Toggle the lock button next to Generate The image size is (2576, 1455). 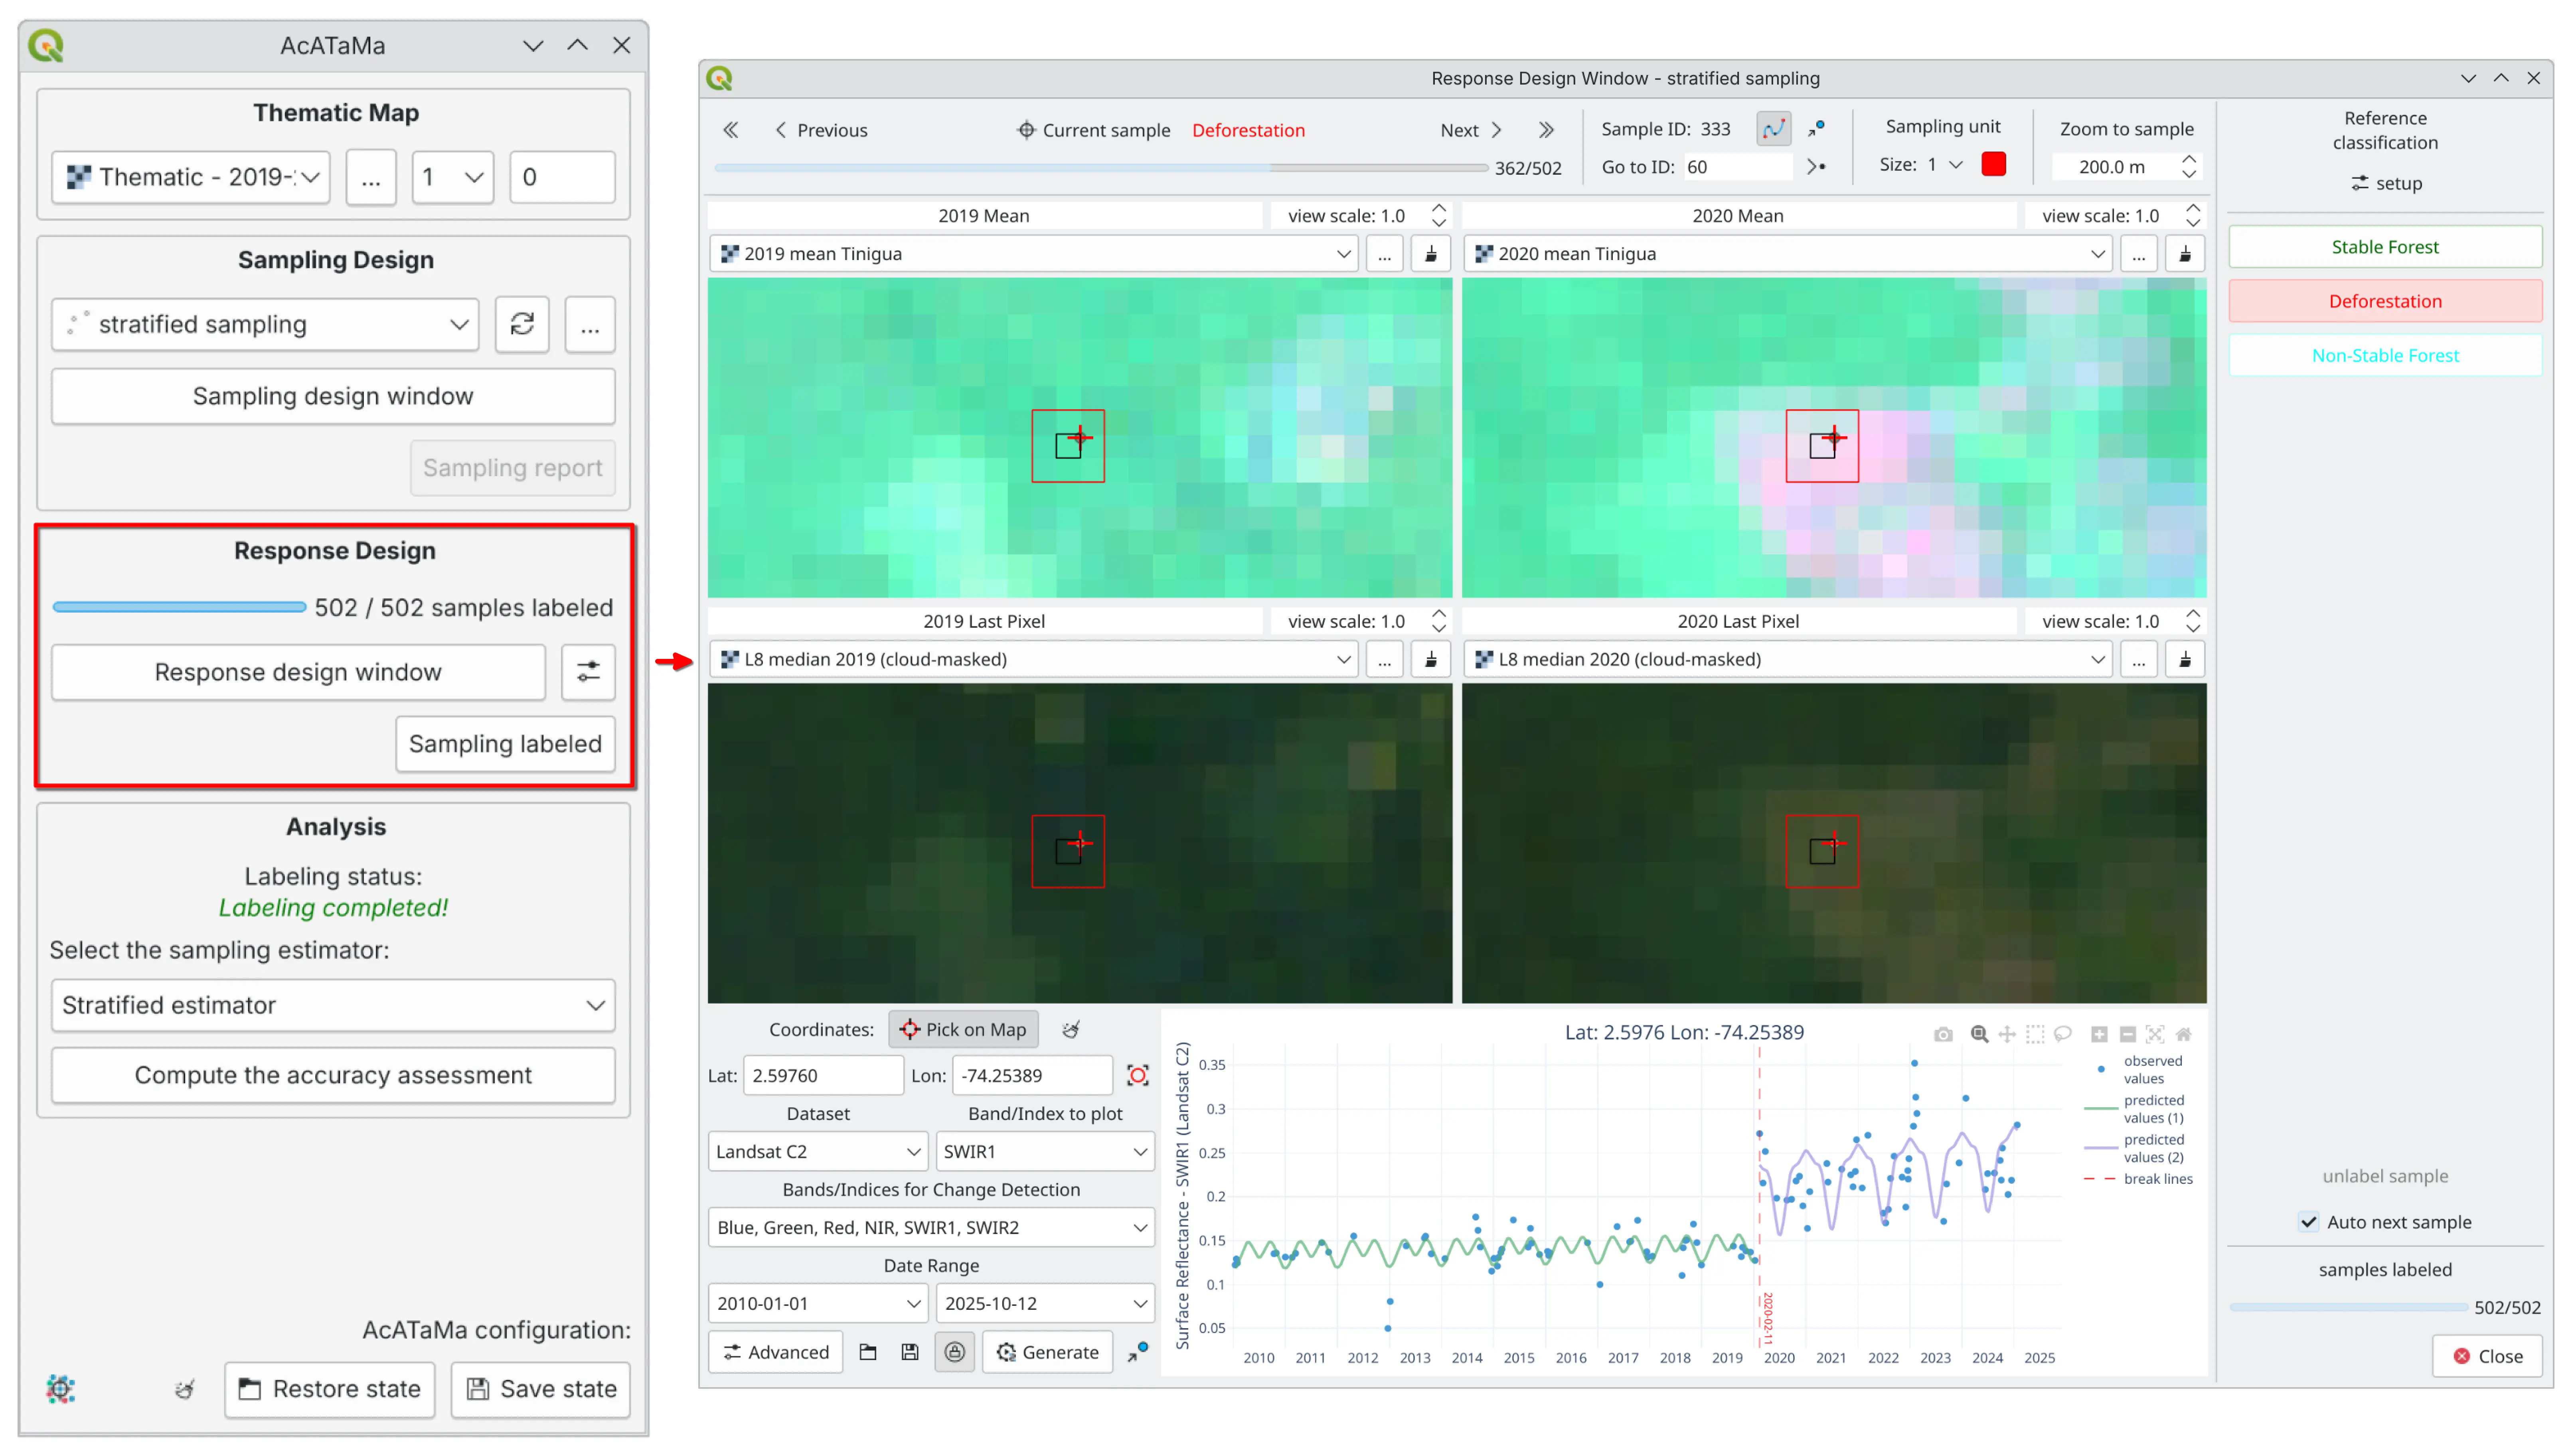tap(955, 1352)
